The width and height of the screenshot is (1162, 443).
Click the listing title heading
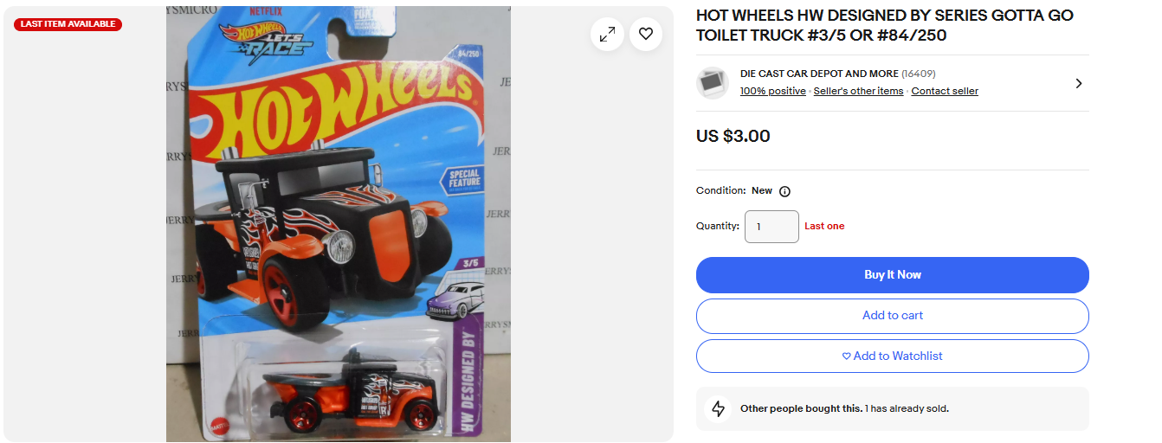(885, 26)
